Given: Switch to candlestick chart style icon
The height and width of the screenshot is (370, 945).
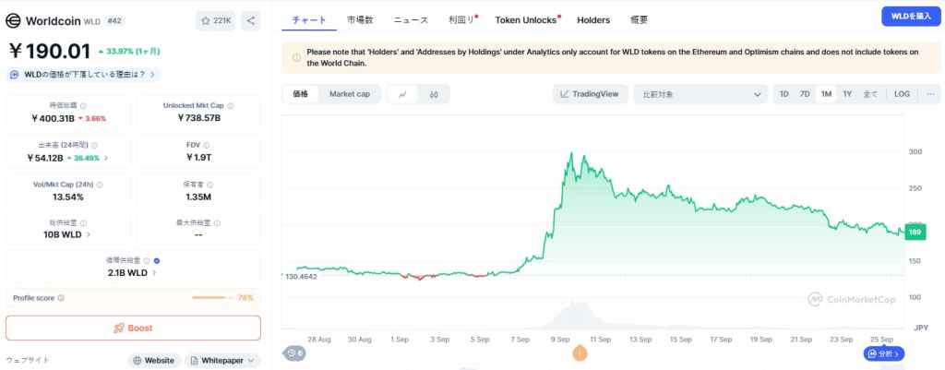Looking at the screenshot, I should click(434, 94).
